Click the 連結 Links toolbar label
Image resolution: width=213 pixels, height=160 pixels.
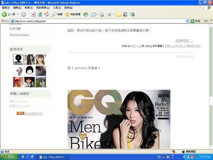pyautogui.click(x=206, y=21)
